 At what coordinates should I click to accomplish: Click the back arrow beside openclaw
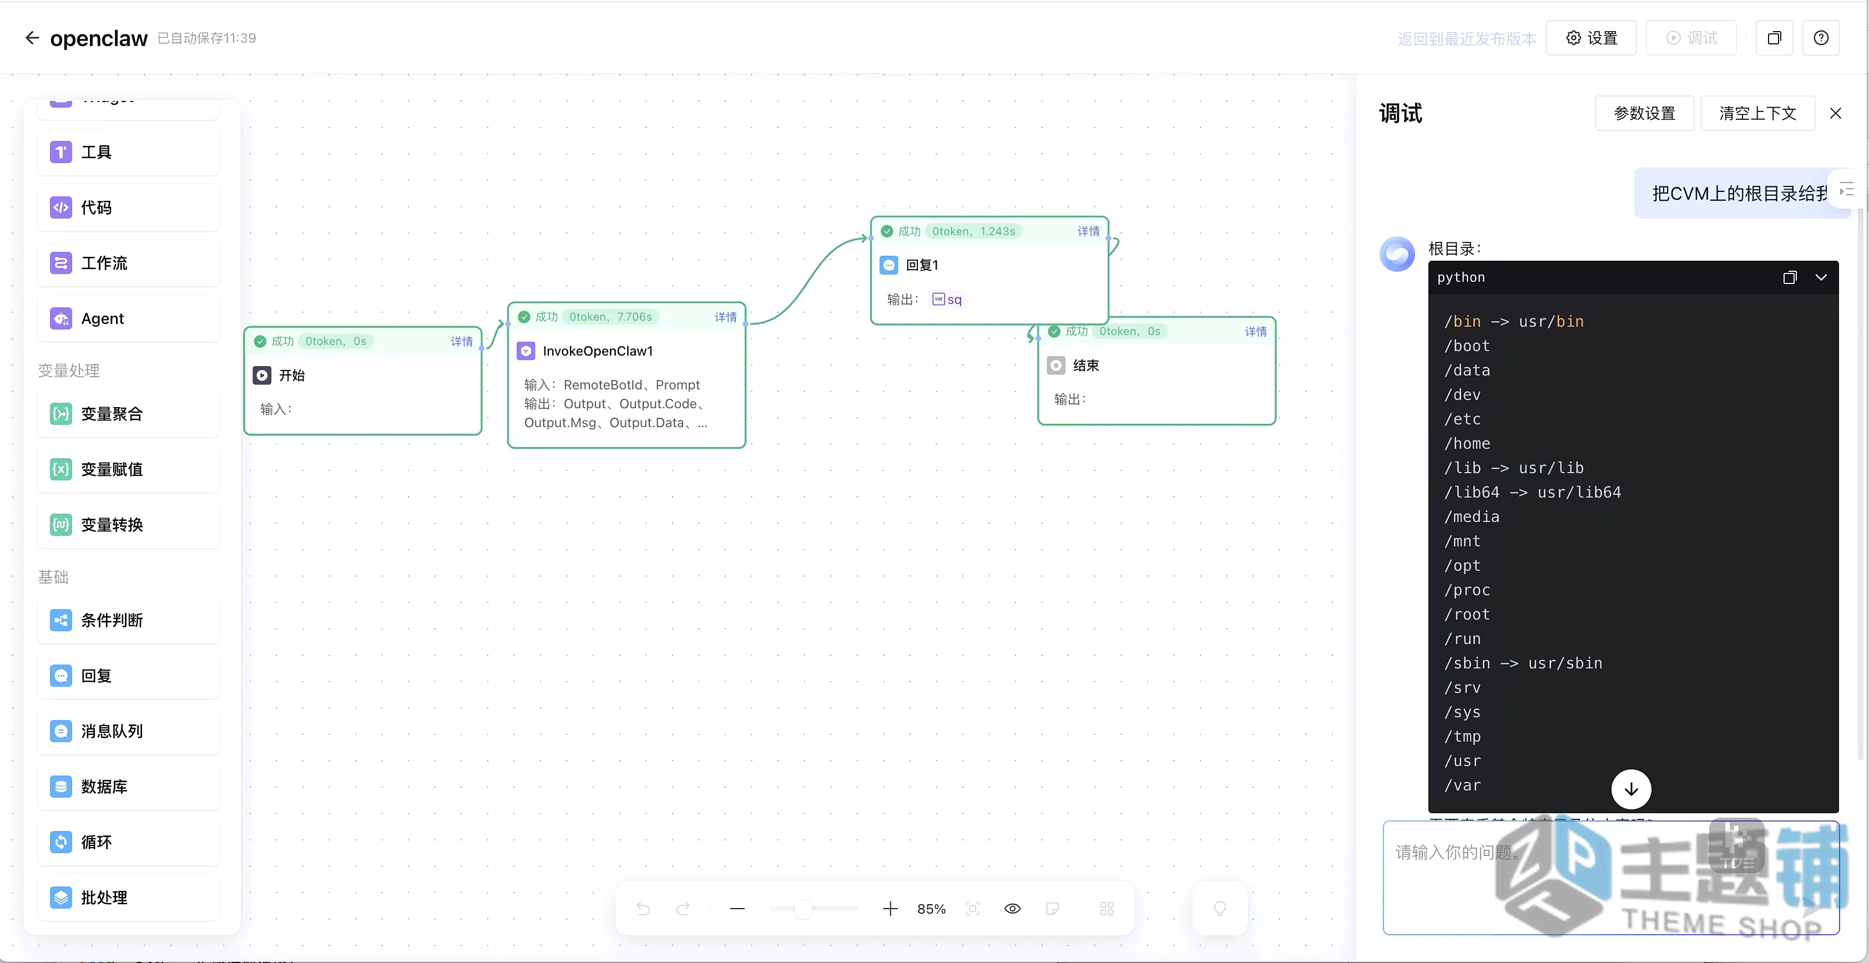(32, 38)
